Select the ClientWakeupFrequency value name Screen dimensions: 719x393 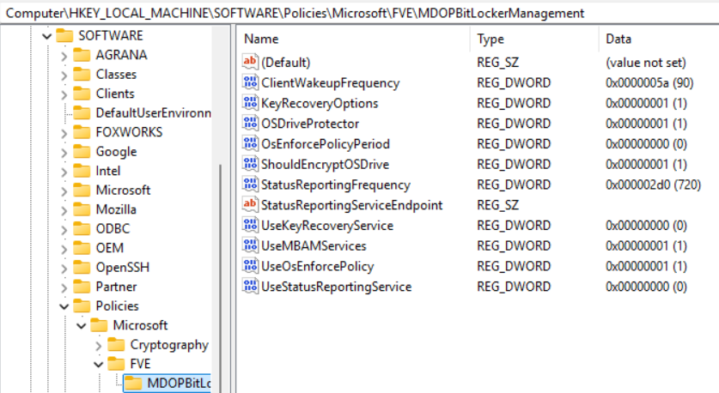coord(330,83)
